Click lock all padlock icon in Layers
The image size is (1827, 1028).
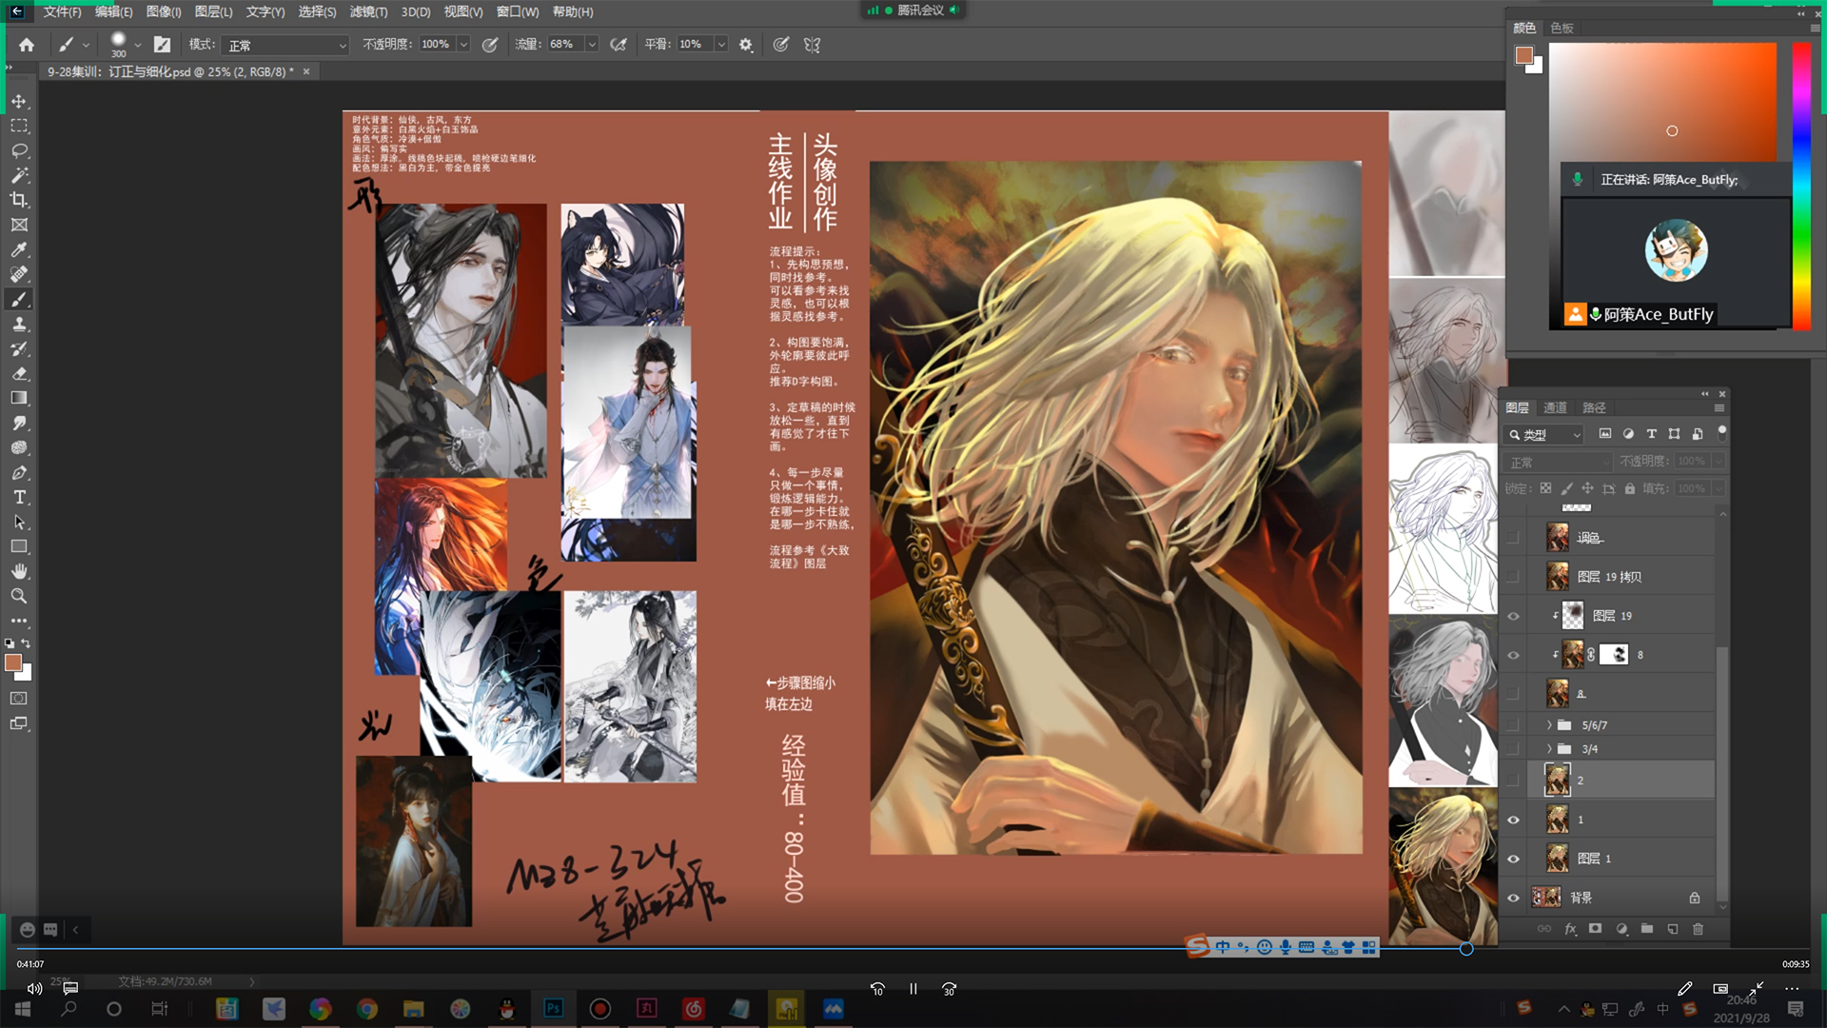(x=1630, y=488)
